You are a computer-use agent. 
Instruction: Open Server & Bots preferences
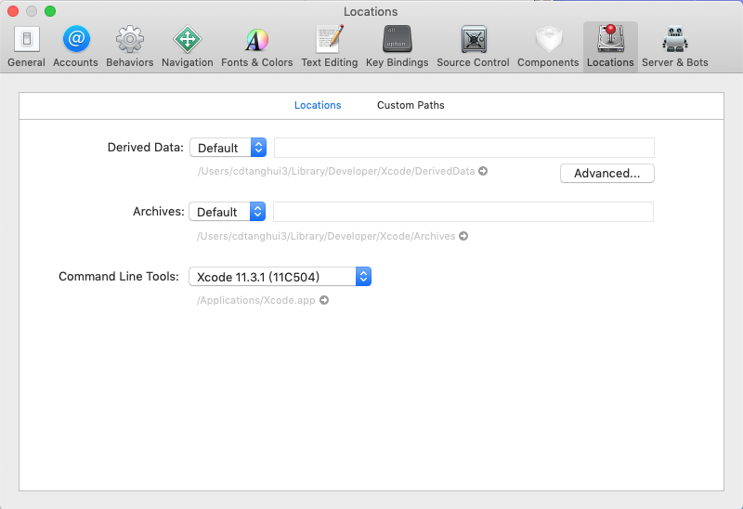pos(675,46)
